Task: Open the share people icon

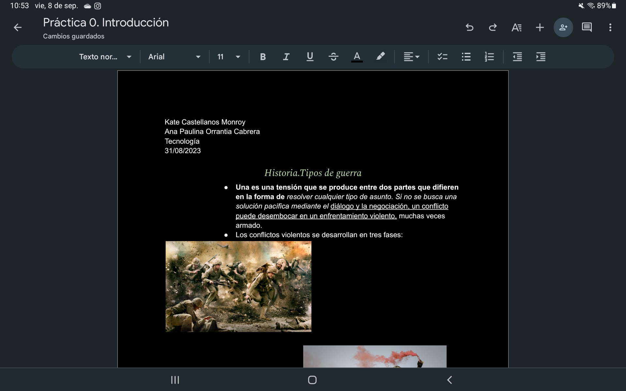Action: 563,27
